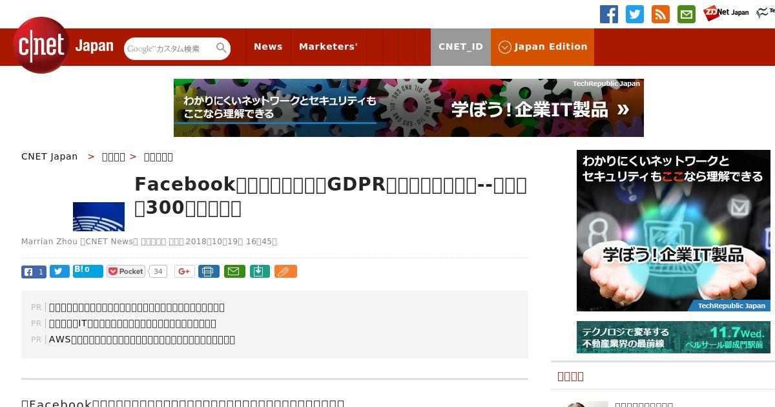The height and width of the screenshot is (407, 775).
Task: Open the mail newsletter icon in top bar
Action: click(x=687, y=14)
